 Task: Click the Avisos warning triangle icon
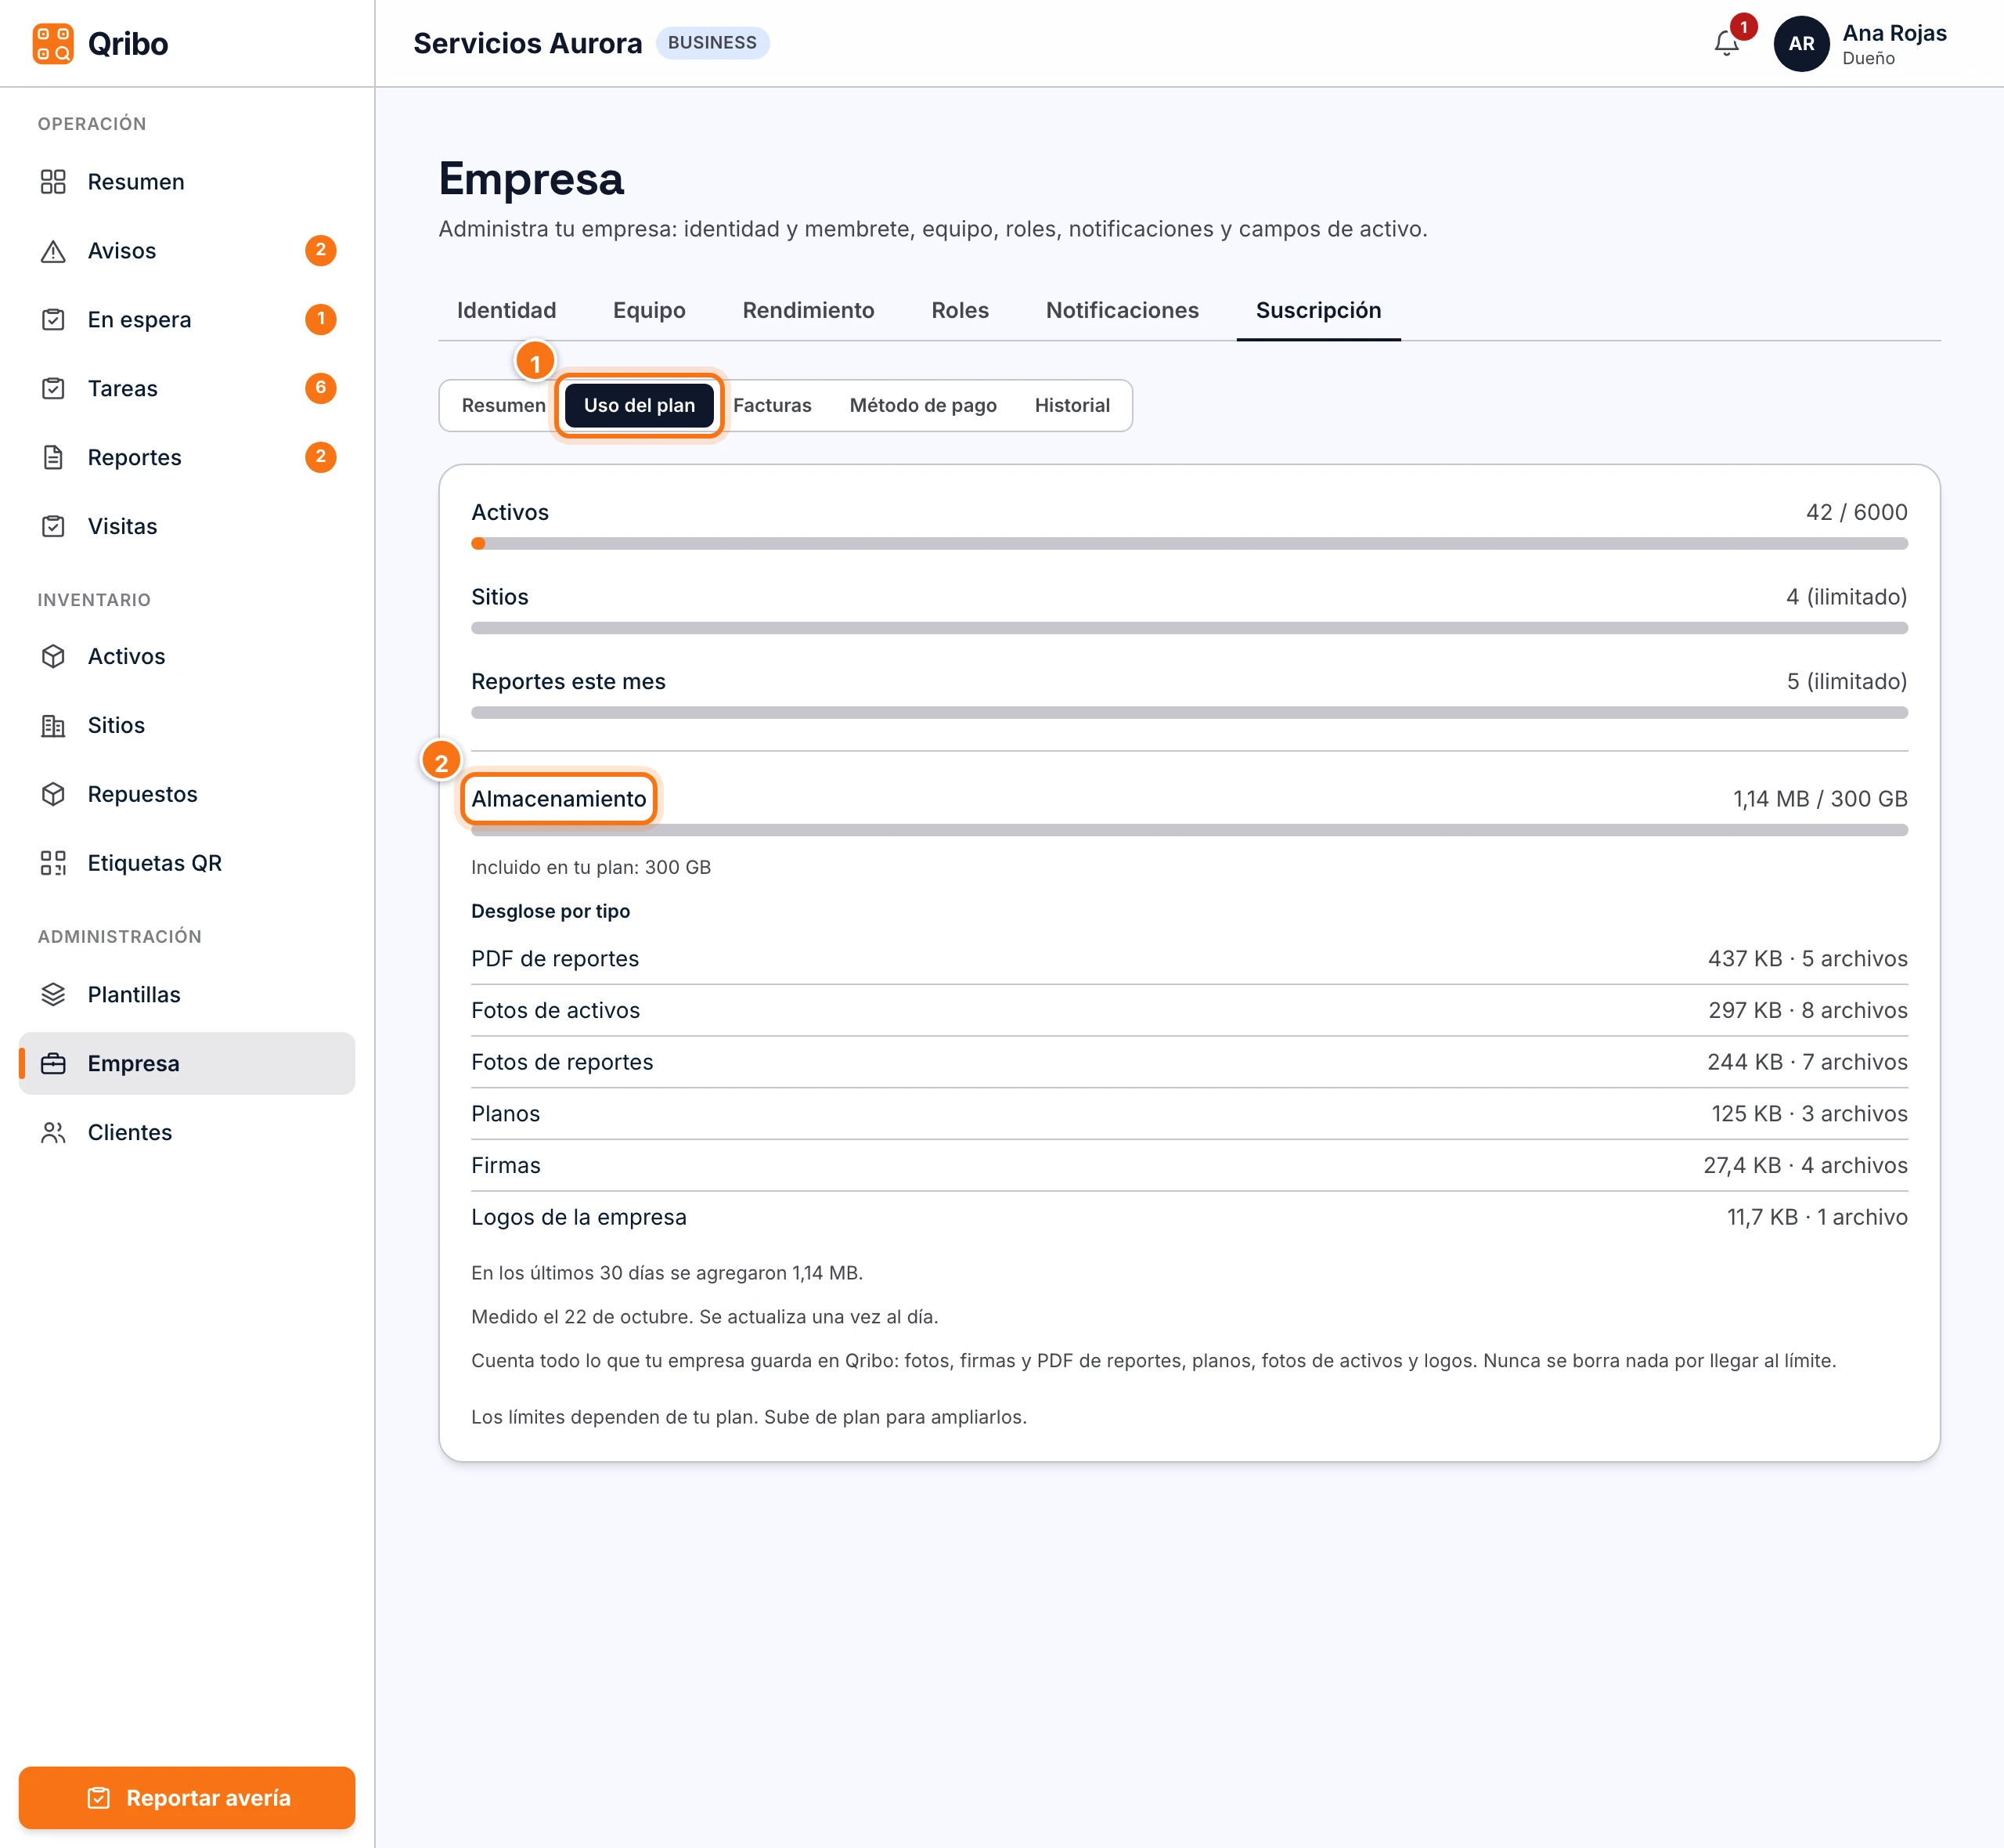pyautogui.click(x=53, y=251)
